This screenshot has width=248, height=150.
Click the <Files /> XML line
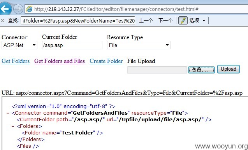[28, 146]
